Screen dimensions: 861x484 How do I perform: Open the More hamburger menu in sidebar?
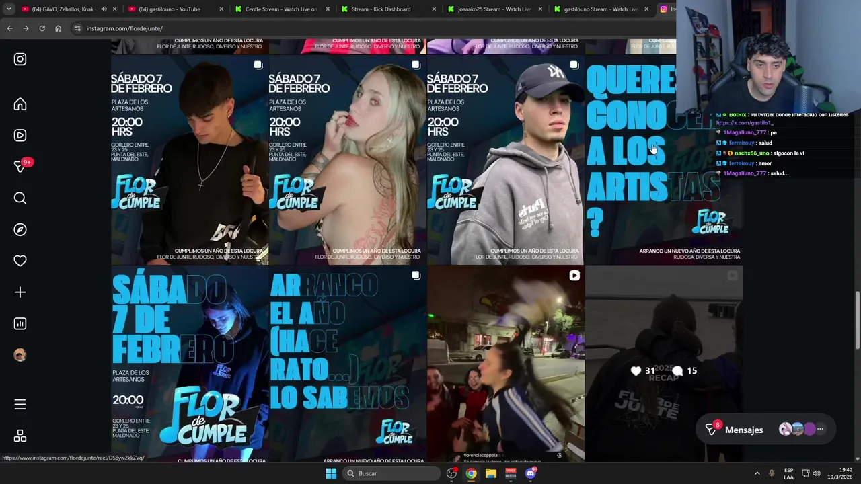[20, 404]
